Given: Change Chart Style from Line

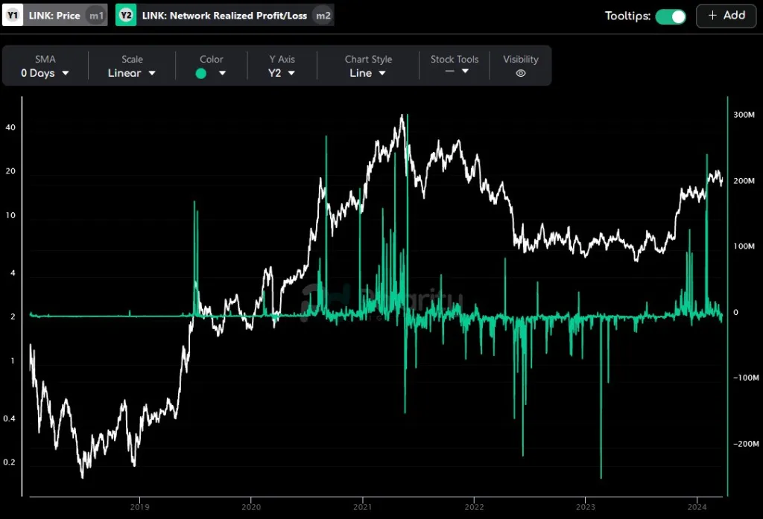Looking at the screenshot, I should click(x=368, y=73).
